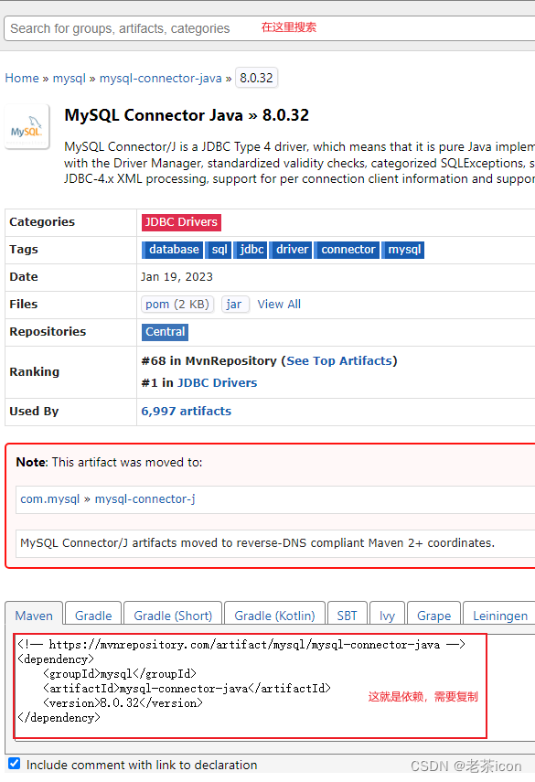Click the #68 in MvnRepository text
Viewport: 535px width, 782px height.
[x=209, y=360]
